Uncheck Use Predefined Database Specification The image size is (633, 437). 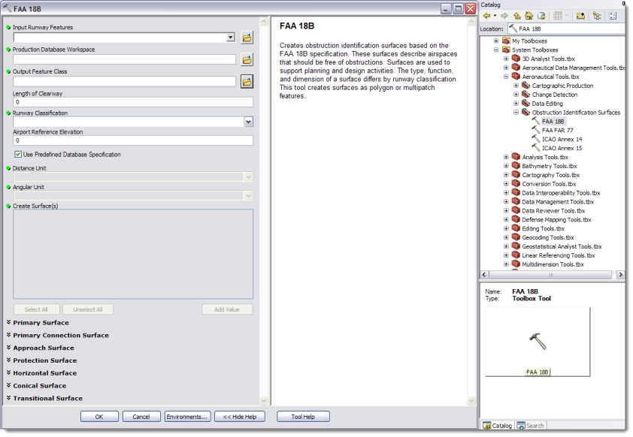pos(18,155)
